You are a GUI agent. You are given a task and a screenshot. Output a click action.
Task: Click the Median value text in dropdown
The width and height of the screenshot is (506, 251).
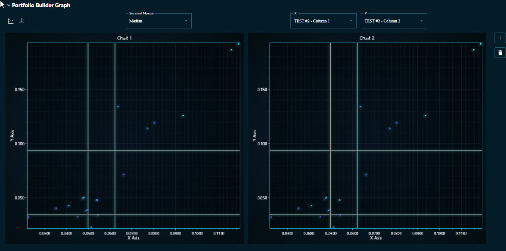click(x=136, y=21)
